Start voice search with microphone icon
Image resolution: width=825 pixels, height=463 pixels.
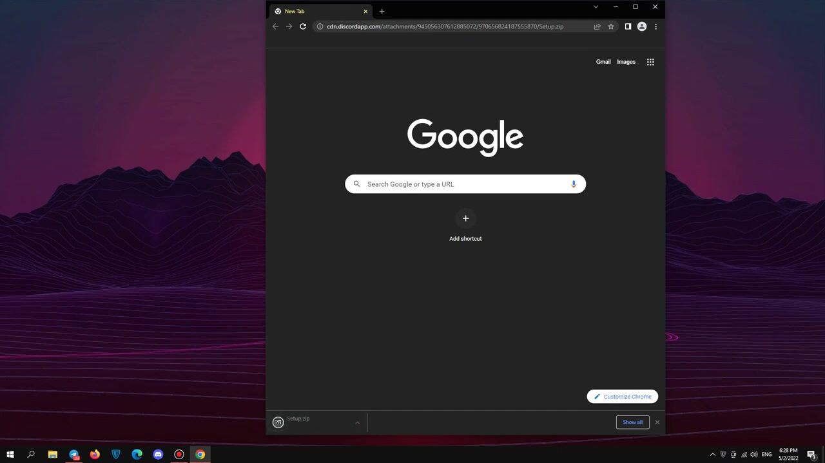click(x=574, y=184)
